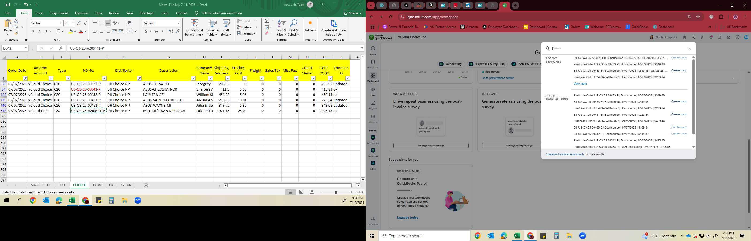Click the Percent Style icon
The height and width of the screenshot is (241, 751).
tap(157, 31)
